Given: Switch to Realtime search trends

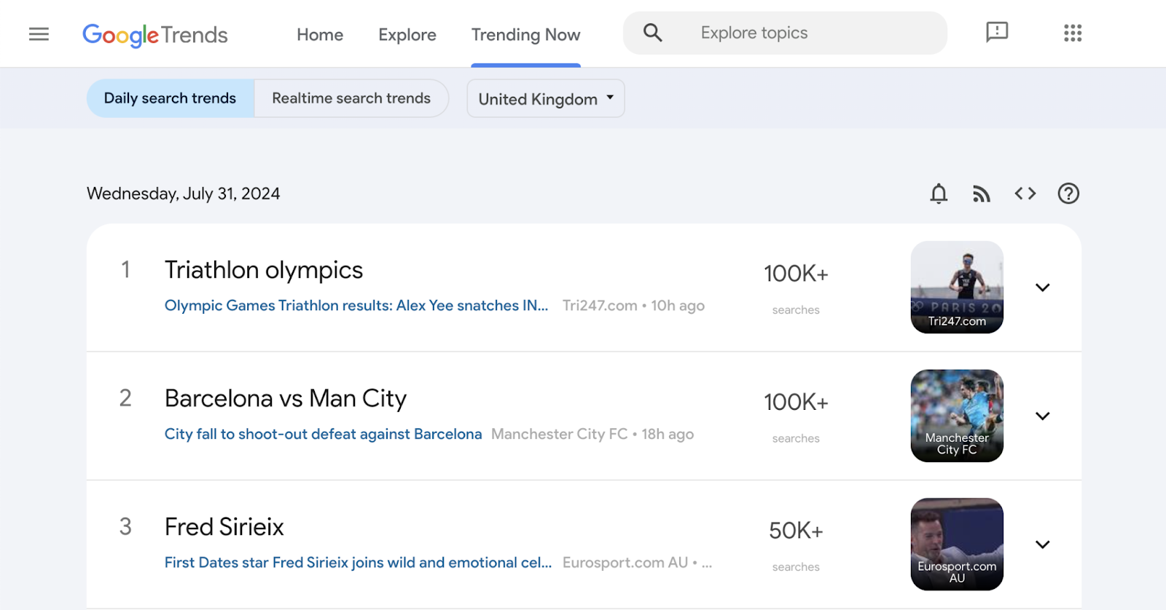Looking at the screenshot, I should pos(351,98).
